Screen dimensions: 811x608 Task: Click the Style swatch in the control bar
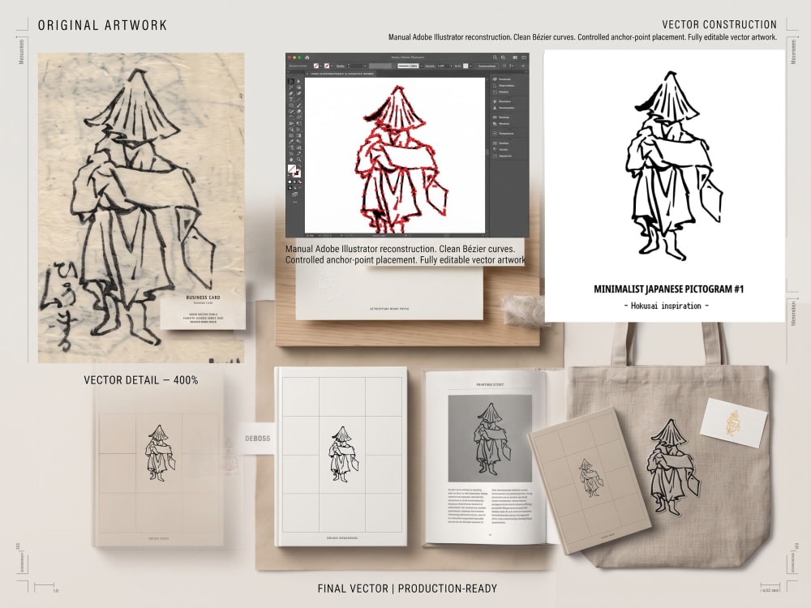(466, 66)
